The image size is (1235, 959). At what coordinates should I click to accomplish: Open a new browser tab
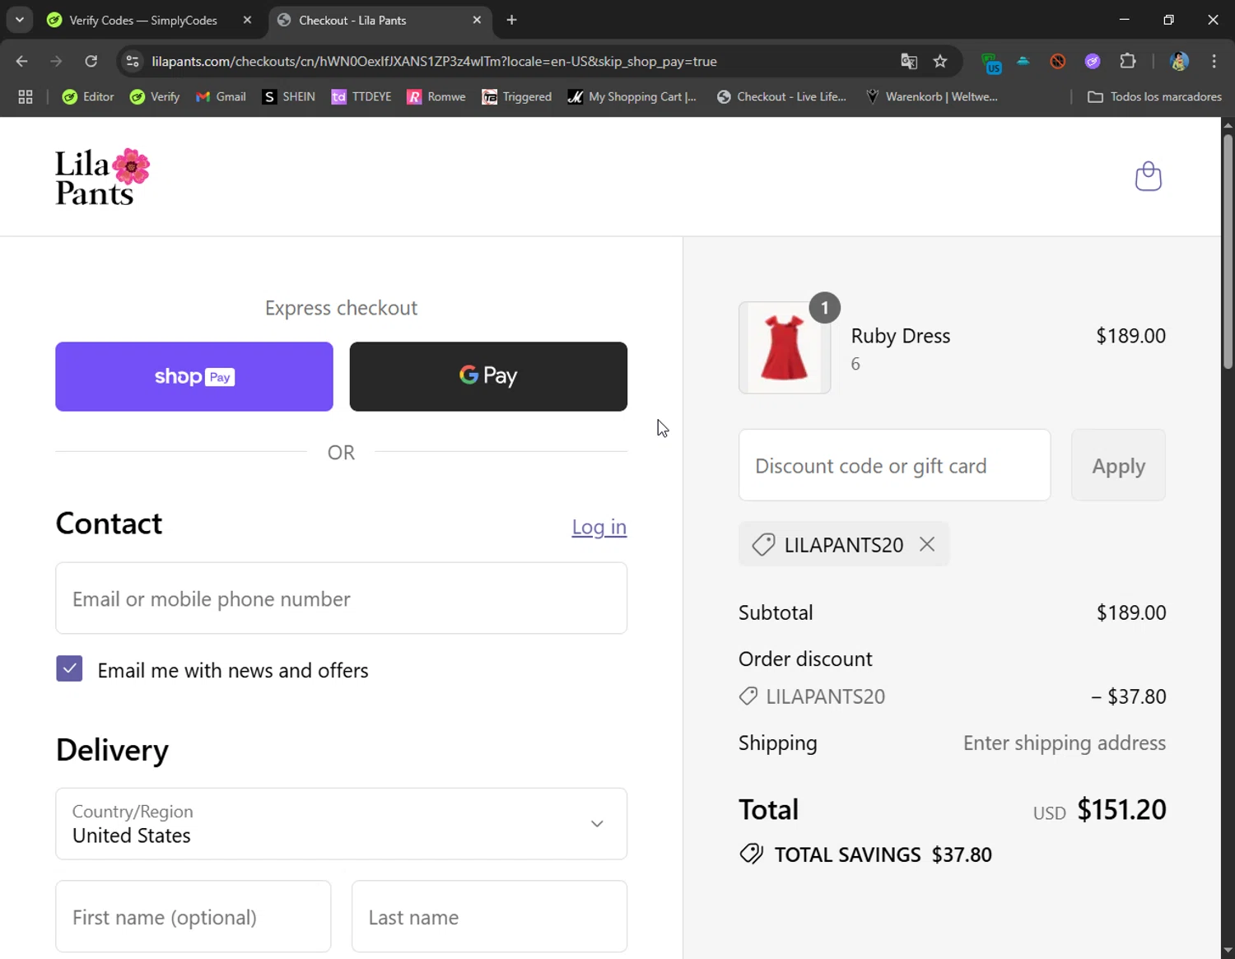click(512, 20)
